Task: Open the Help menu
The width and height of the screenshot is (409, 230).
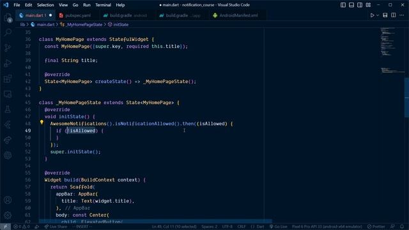Action: [x=120, y=5]
